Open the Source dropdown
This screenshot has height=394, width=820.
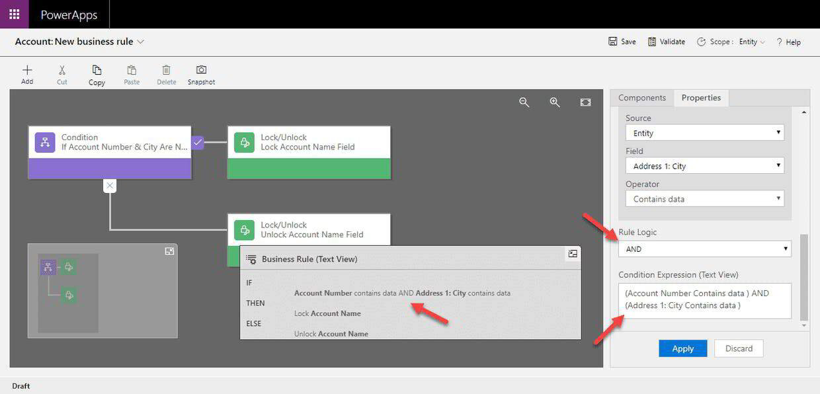click(704, 132)
